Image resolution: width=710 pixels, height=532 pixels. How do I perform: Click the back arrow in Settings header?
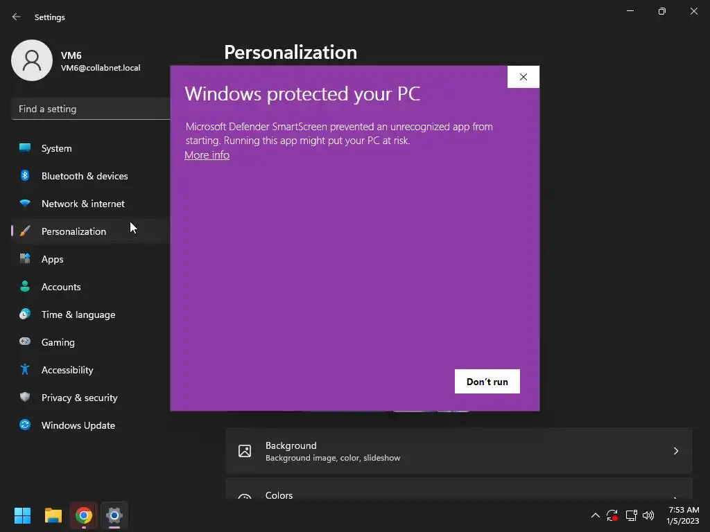(x=17, y=17)
